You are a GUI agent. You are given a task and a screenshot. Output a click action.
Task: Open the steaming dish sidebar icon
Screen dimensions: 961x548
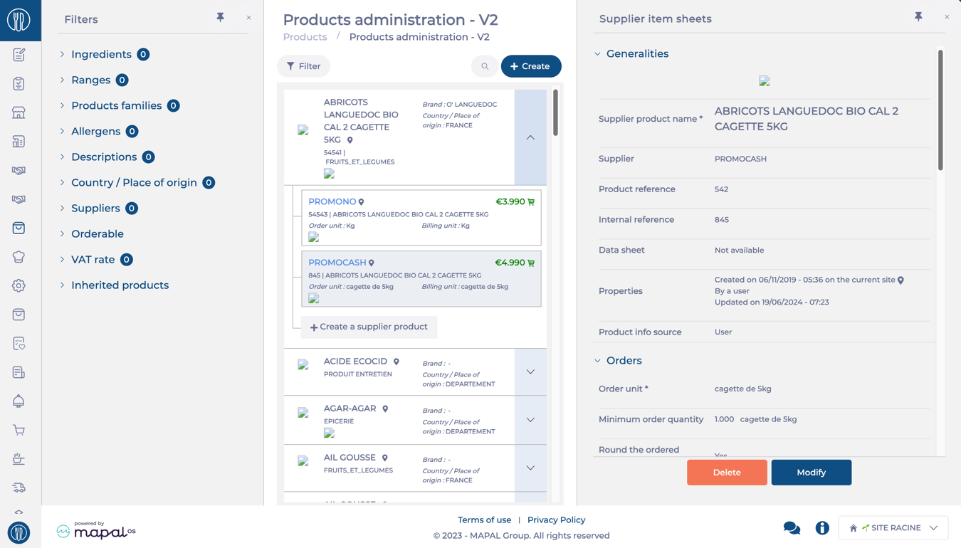tap(19, 459)
